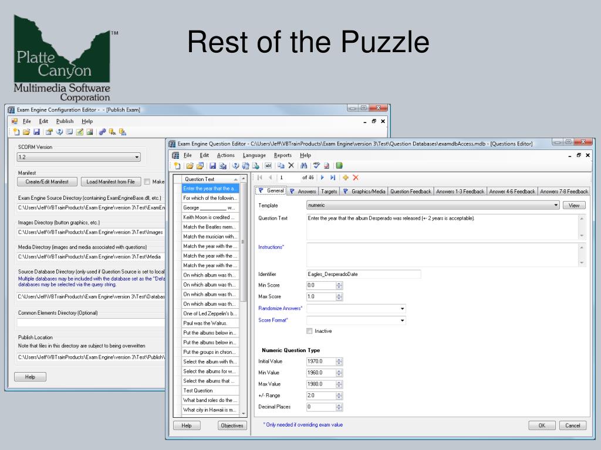Toggle the 'Make' checkbox beside Load Manifest

[x=147, y=182]
